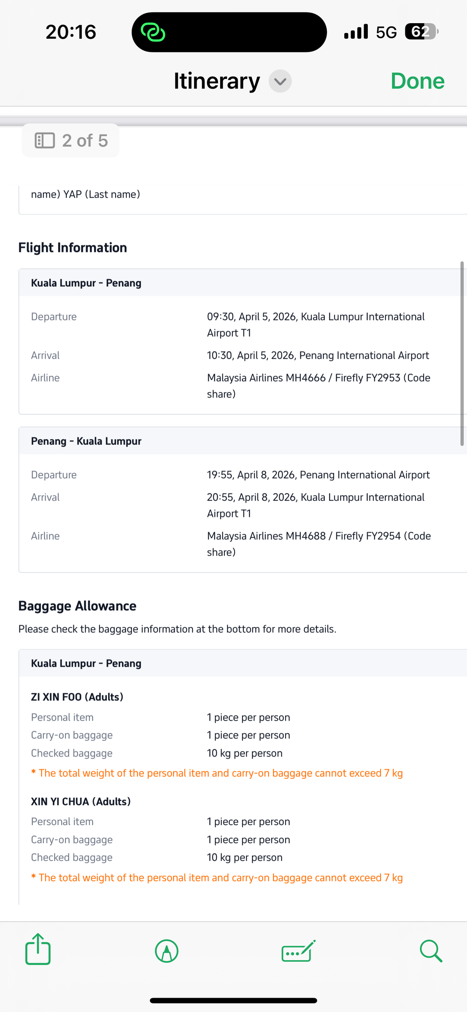Tap the Baggage Allowance heading
The width and height of the screenshot is (467, 1012).
(77, 606)
